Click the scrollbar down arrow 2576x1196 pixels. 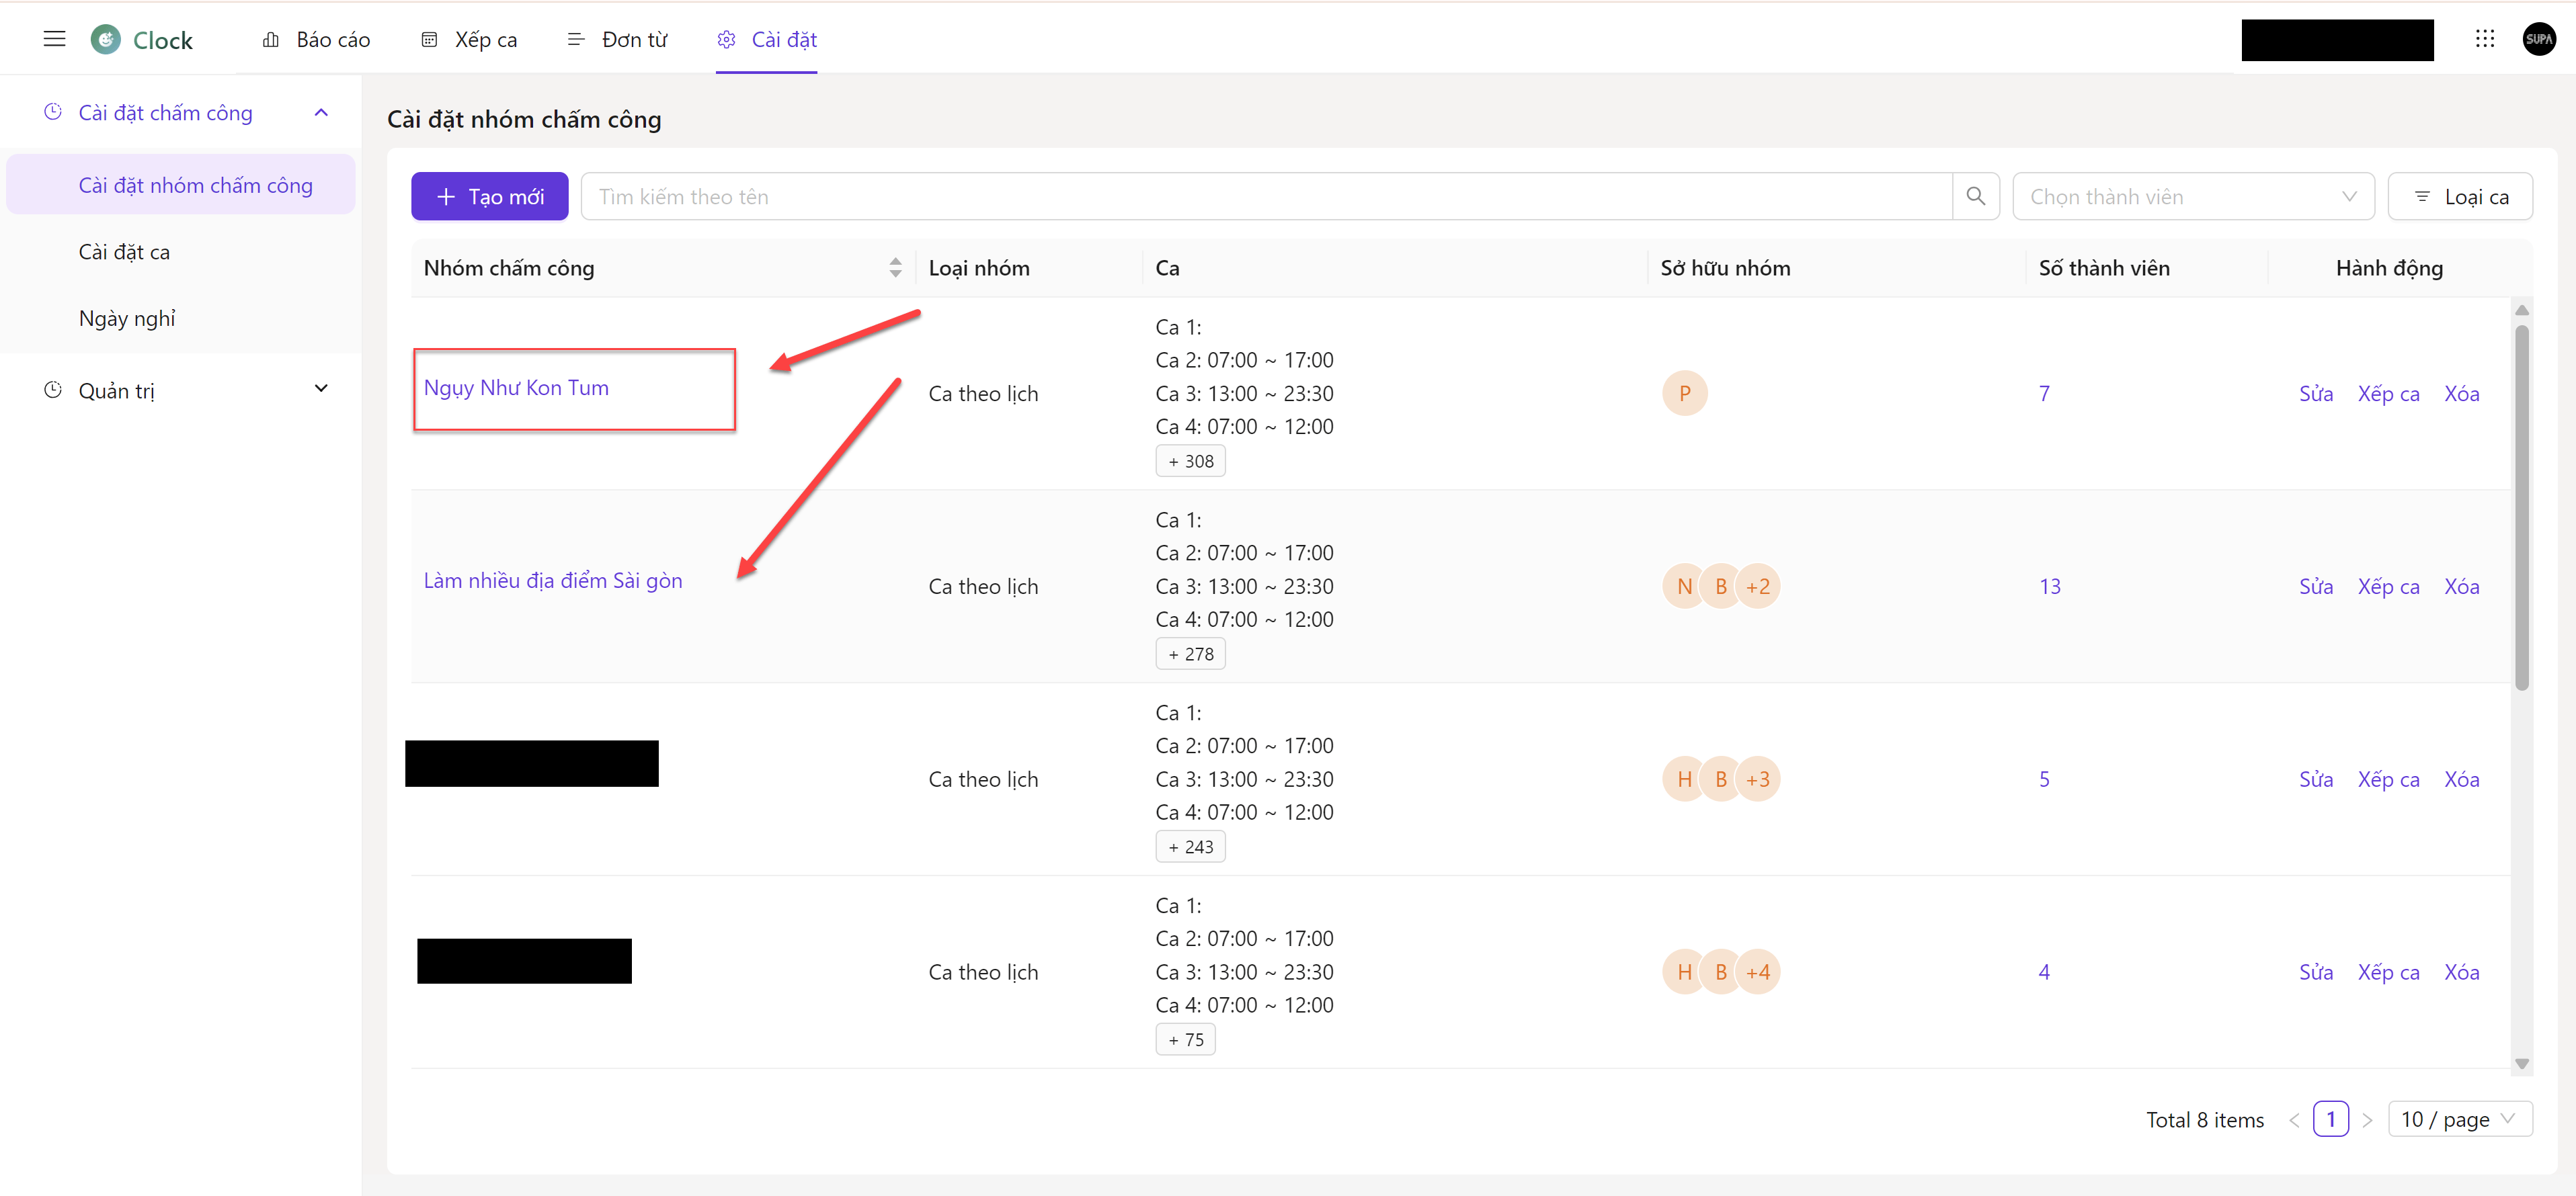tap(2521, 1063)
